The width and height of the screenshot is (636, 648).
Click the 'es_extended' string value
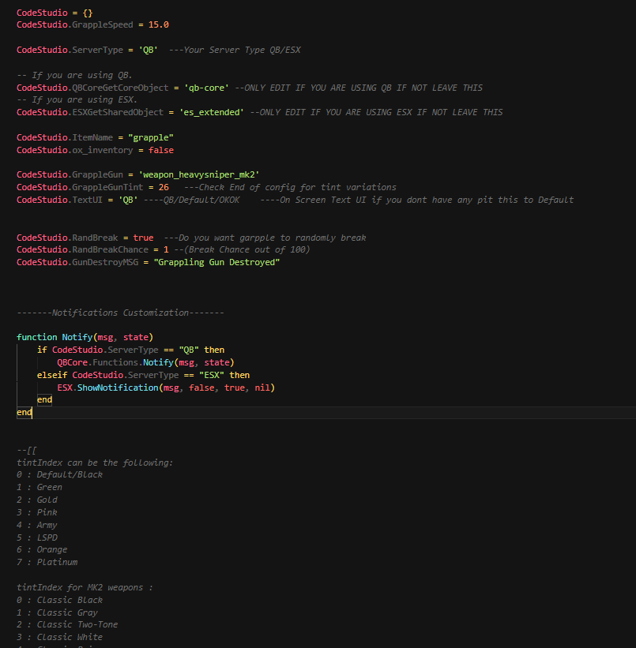pos(212,112)
